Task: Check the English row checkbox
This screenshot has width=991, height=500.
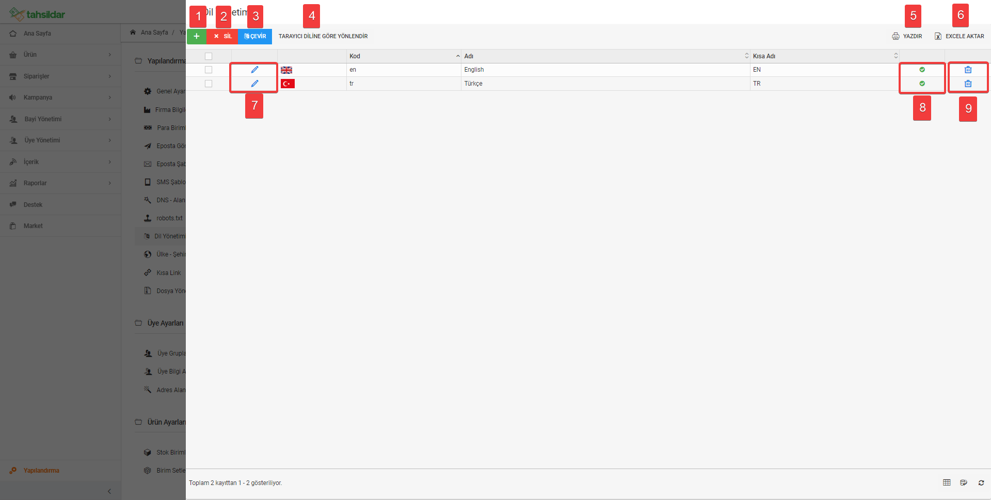Action: (209, 70)
